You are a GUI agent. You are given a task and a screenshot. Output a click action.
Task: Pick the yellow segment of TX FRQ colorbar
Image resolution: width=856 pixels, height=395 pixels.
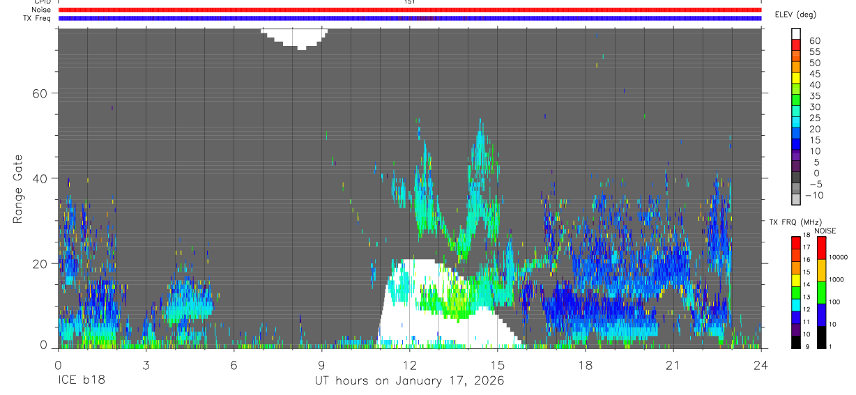[x=796, y=280]
